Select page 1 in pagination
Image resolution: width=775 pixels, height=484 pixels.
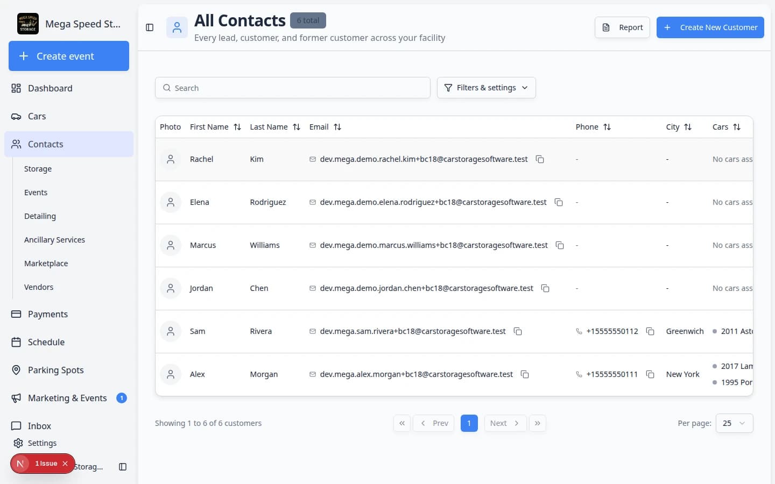pos(469,423)
